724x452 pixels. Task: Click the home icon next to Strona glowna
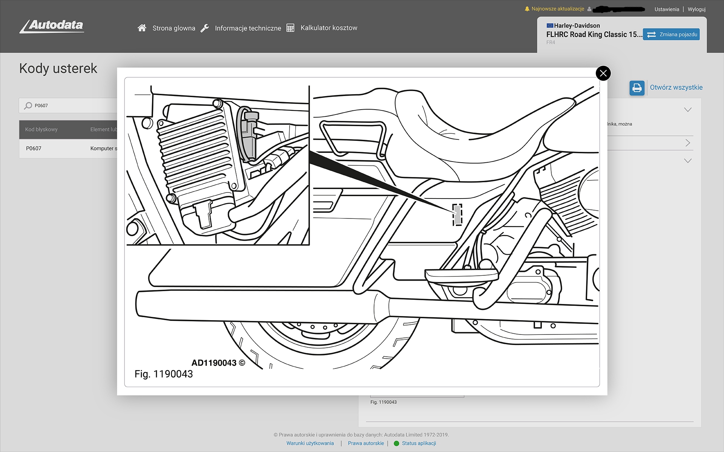142,28
